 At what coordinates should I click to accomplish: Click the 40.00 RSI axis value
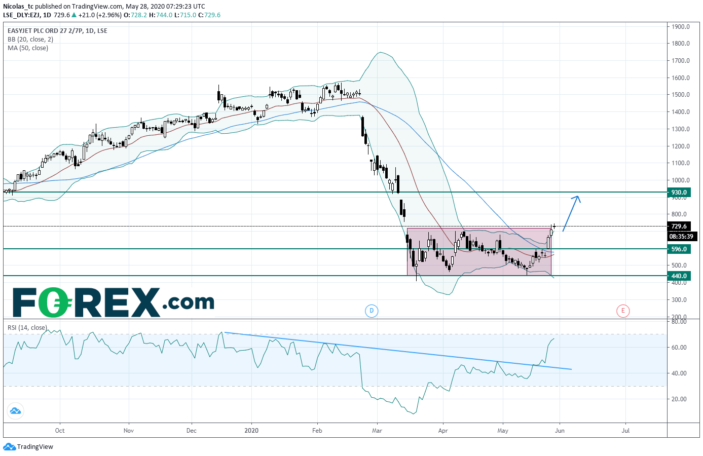(x=679, y=373)
